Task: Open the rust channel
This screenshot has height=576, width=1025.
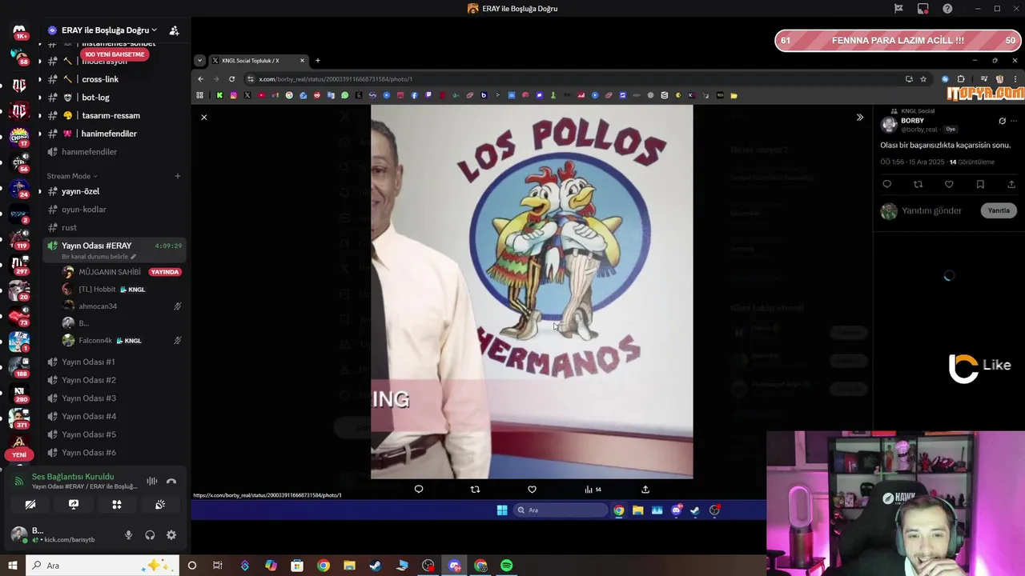Action: coord(69,228)
